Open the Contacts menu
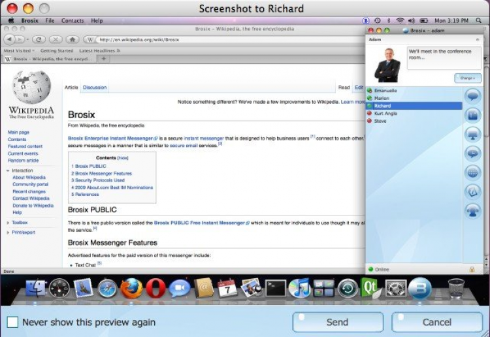 point(73,21)
